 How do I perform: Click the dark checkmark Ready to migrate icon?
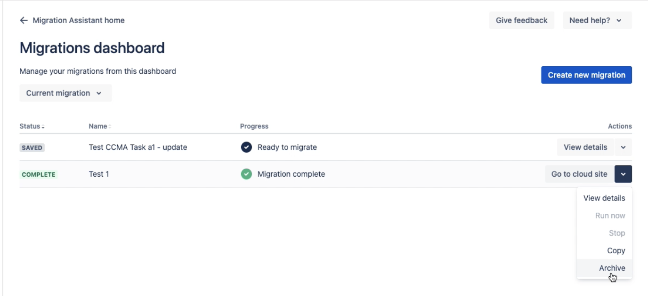click(248, 147)
